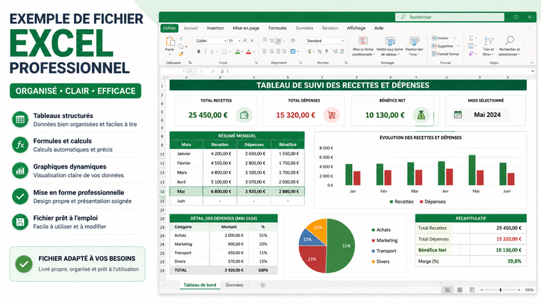Switch to Page Layout view in status bar
This screenshot has height=304, width=541.
tap(460, 290)
